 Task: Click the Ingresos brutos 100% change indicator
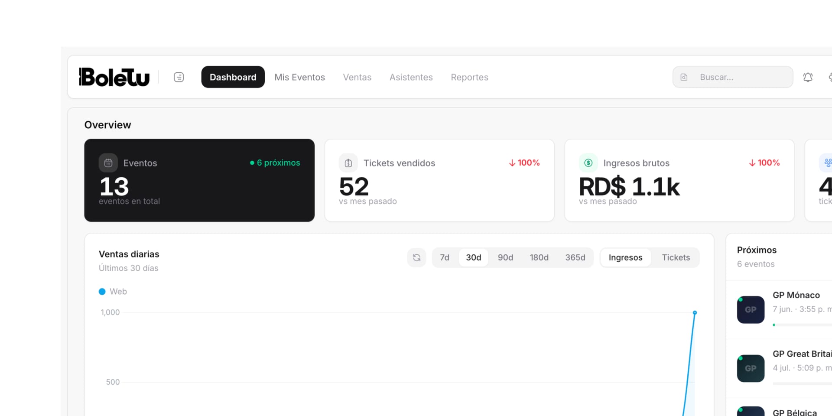tap(764, 162)
